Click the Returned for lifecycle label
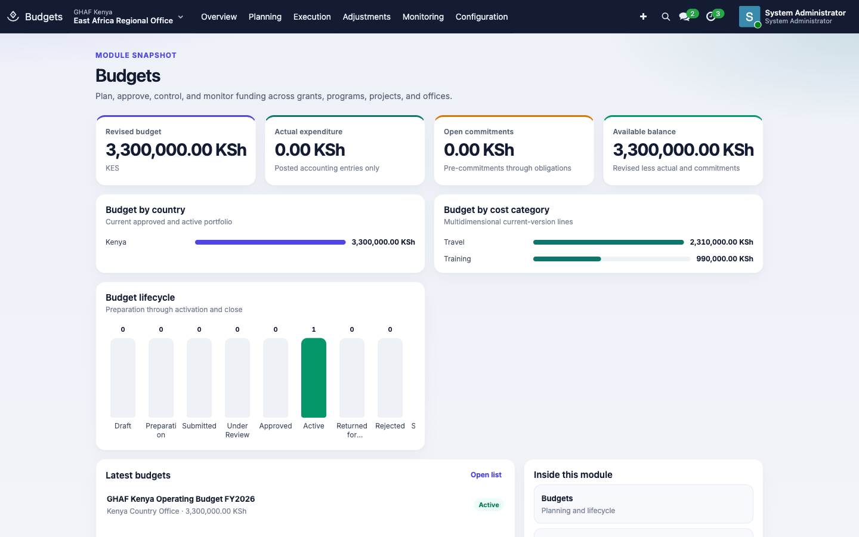This screenshot has width=859, height=537. 352,430
